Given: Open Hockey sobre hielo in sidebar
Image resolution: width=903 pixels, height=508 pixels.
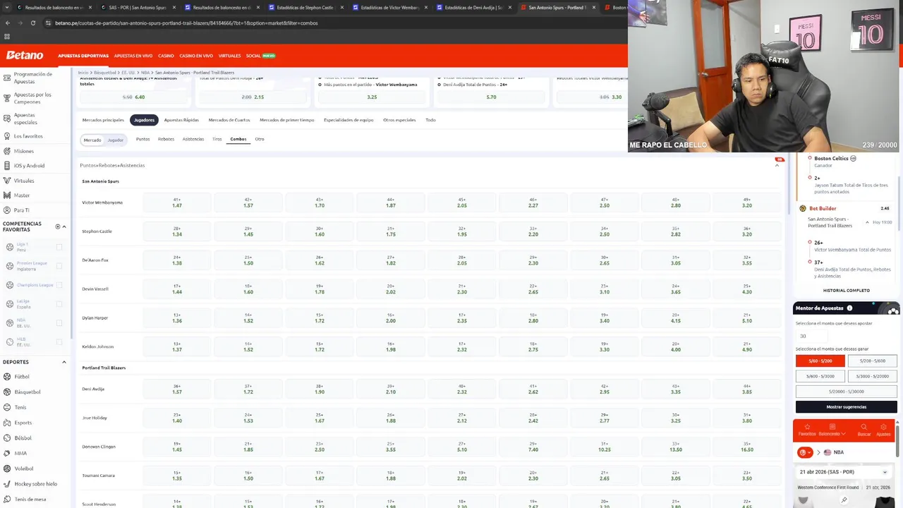Looking at the screenshot, I should coord(35,484).
